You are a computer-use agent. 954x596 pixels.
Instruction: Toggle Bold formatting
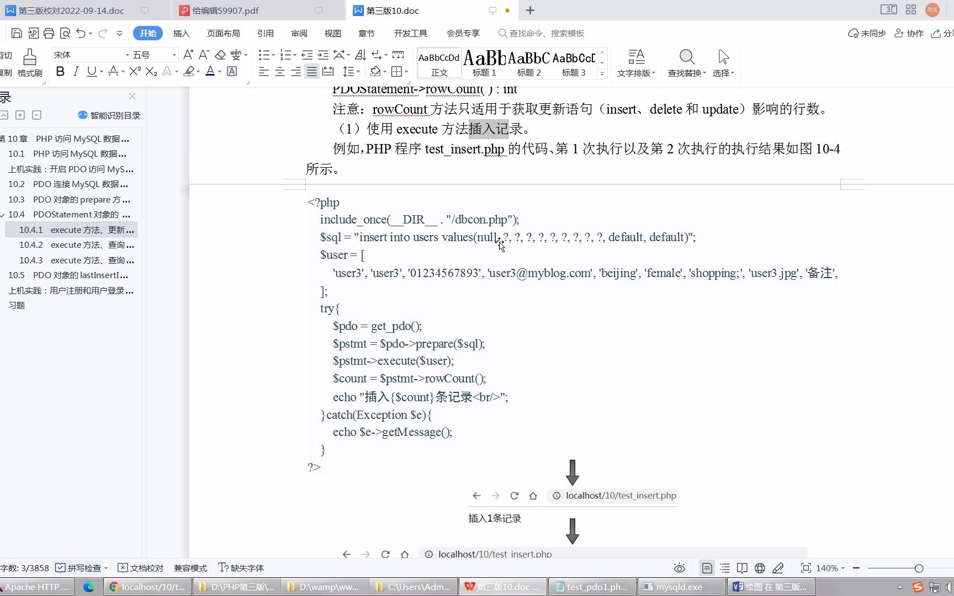[x=60, y=71]
